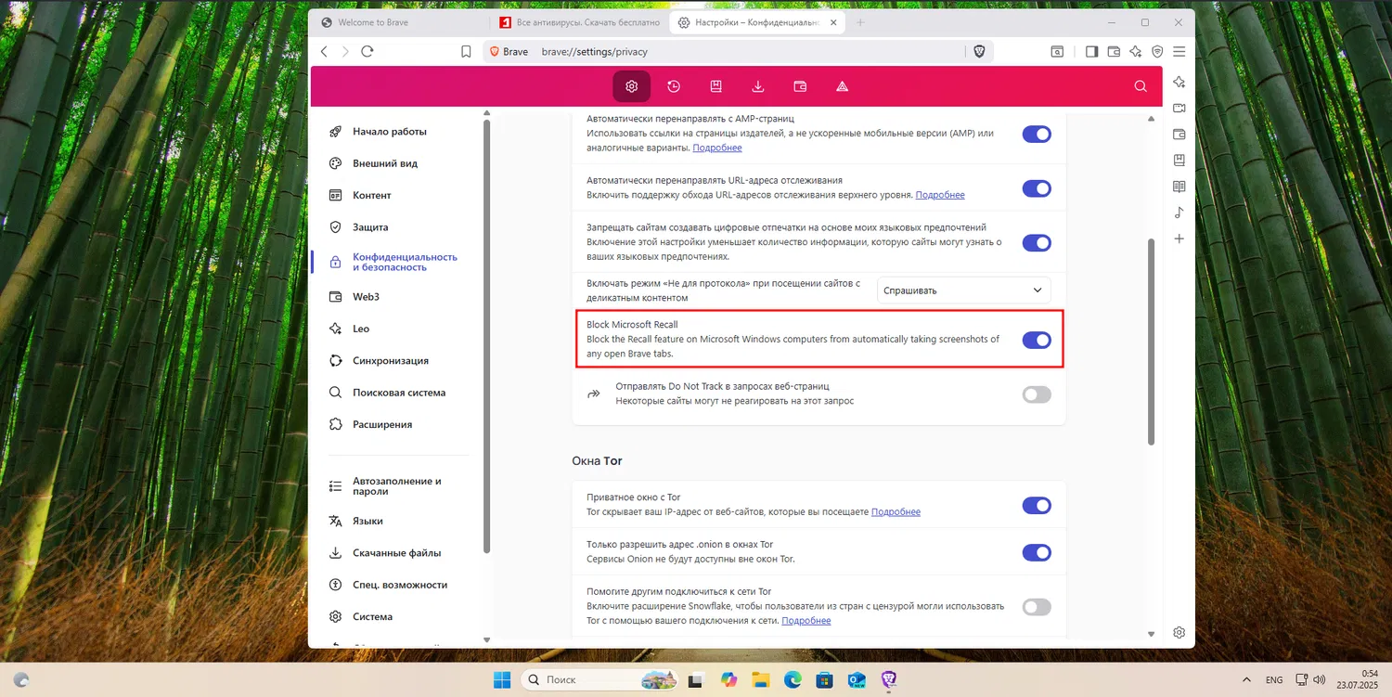The image size is (1392, 697).
Task: Open Wallet from the pink settings bar
Action: pos(800,86)
